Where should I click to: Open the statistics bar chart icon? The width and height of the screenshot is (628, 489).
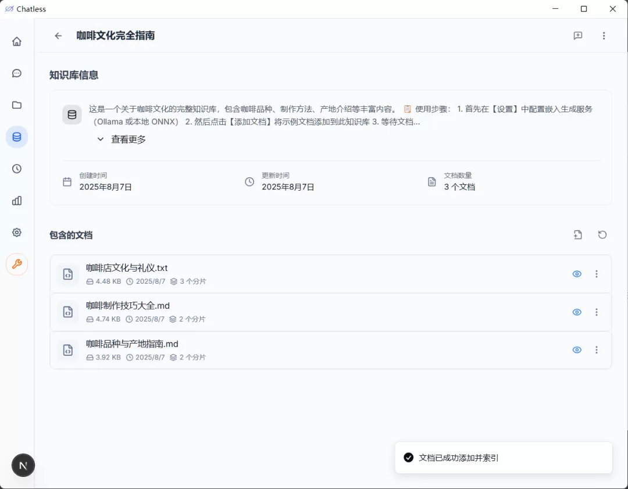click(x=17, y=201)
